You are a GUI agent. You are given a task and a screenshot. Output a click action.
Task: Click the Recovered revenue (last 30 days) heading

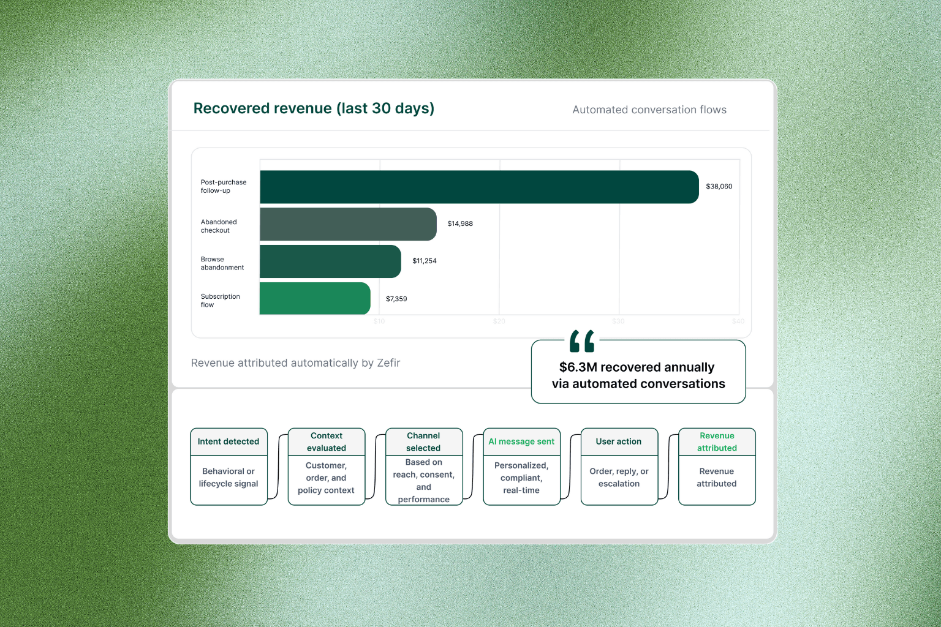(x=314, y=108)
